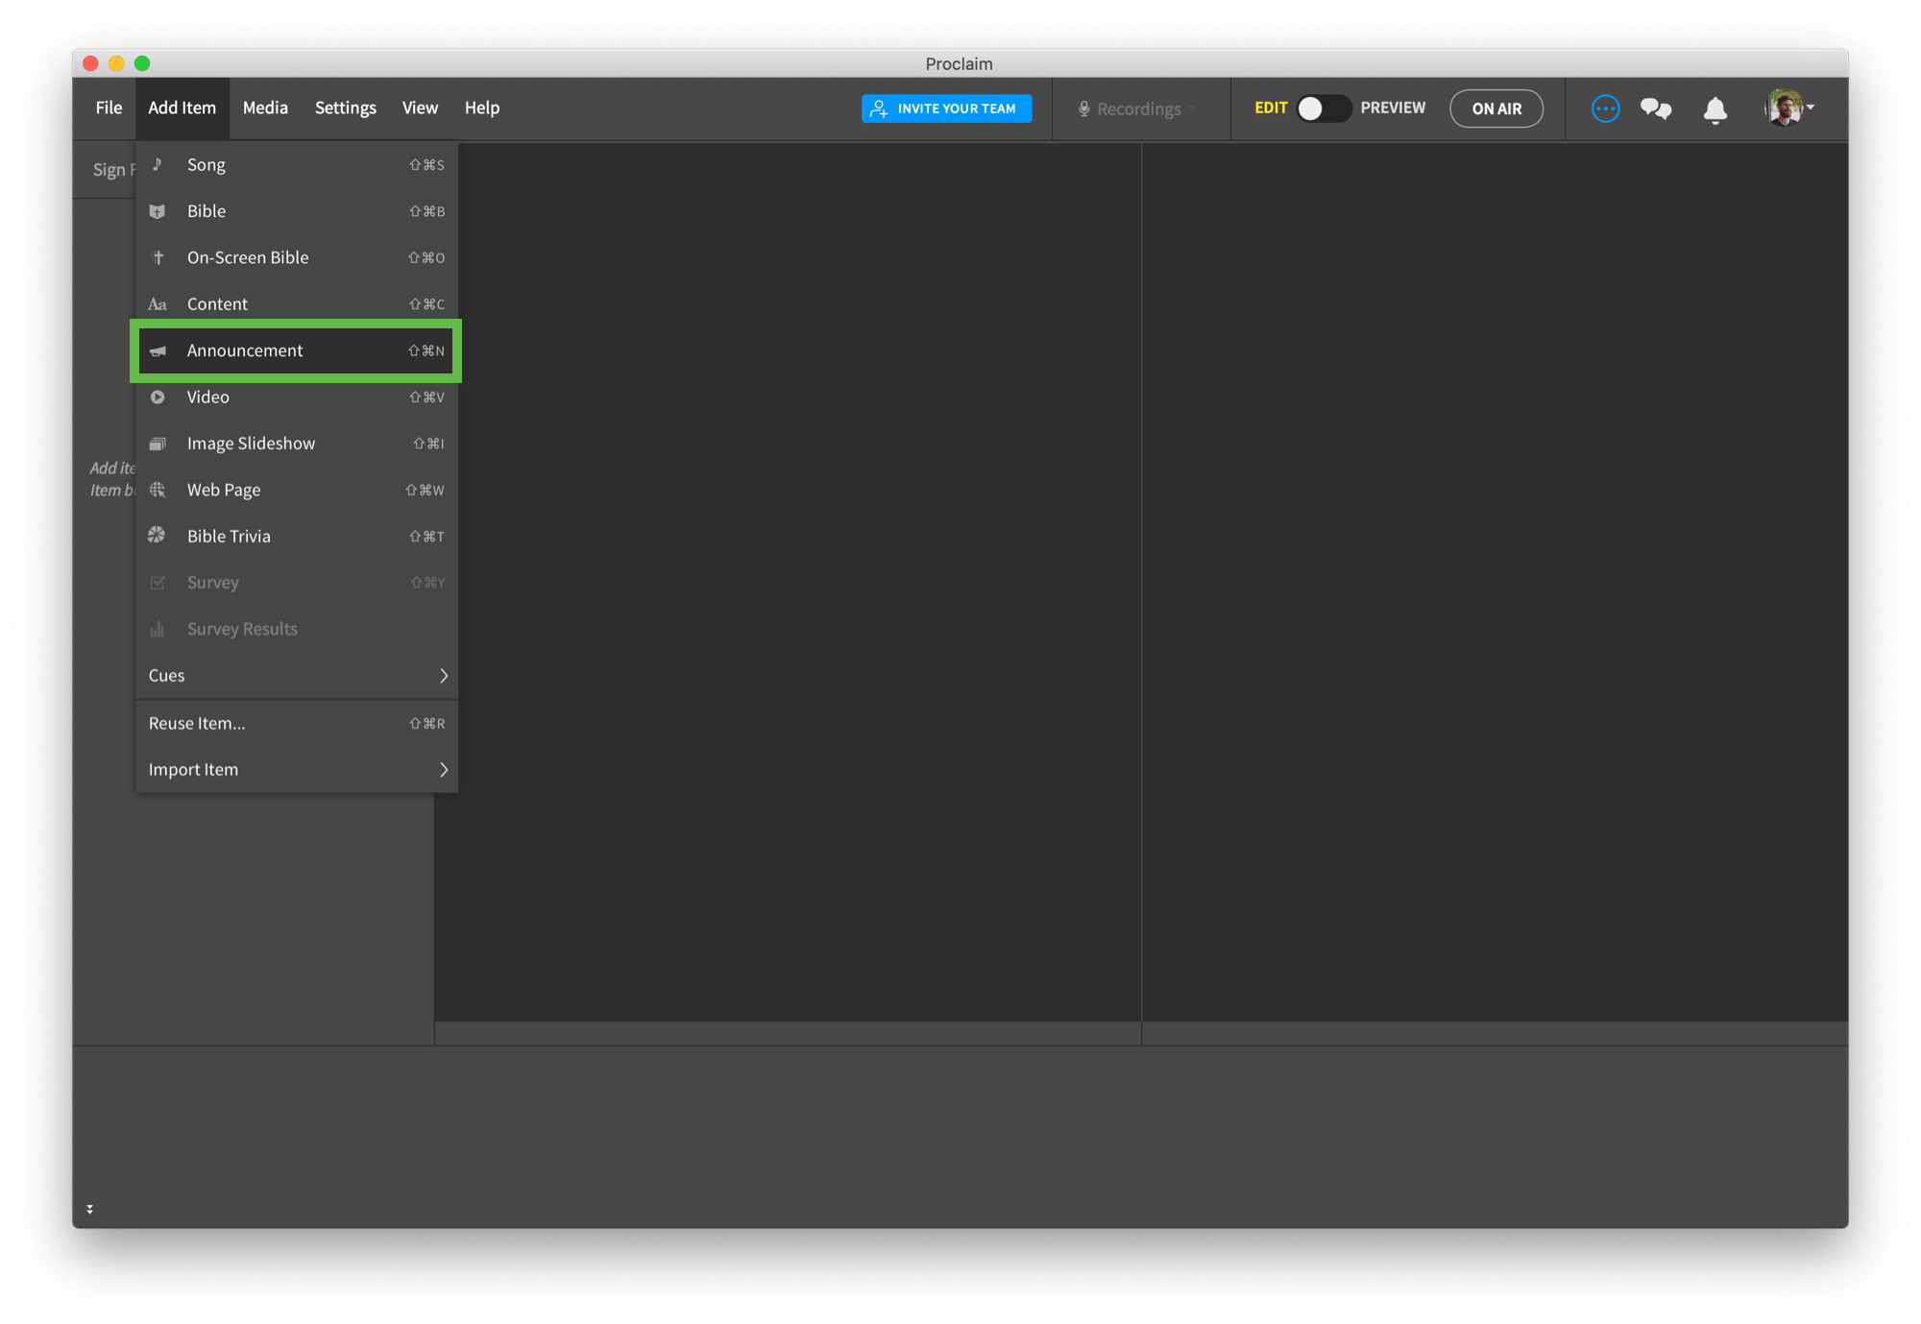Choose Reuse Item... from the menu
This screenshot has width=1921, height=1324.
[297, 723]
